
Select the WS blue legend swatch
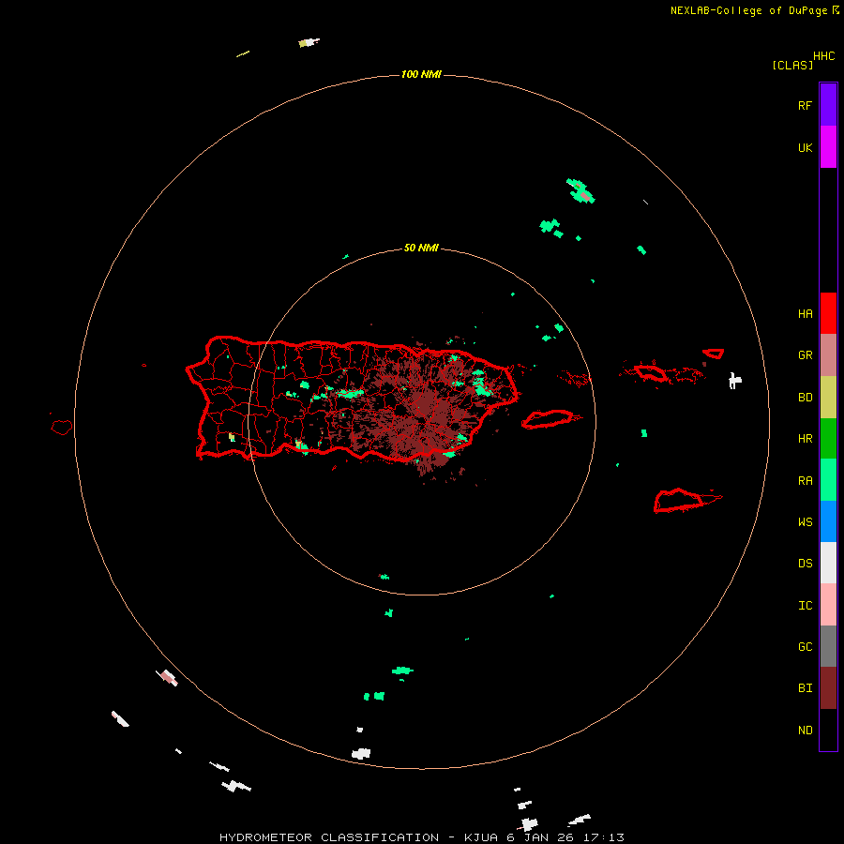click(x=828, y=521)
